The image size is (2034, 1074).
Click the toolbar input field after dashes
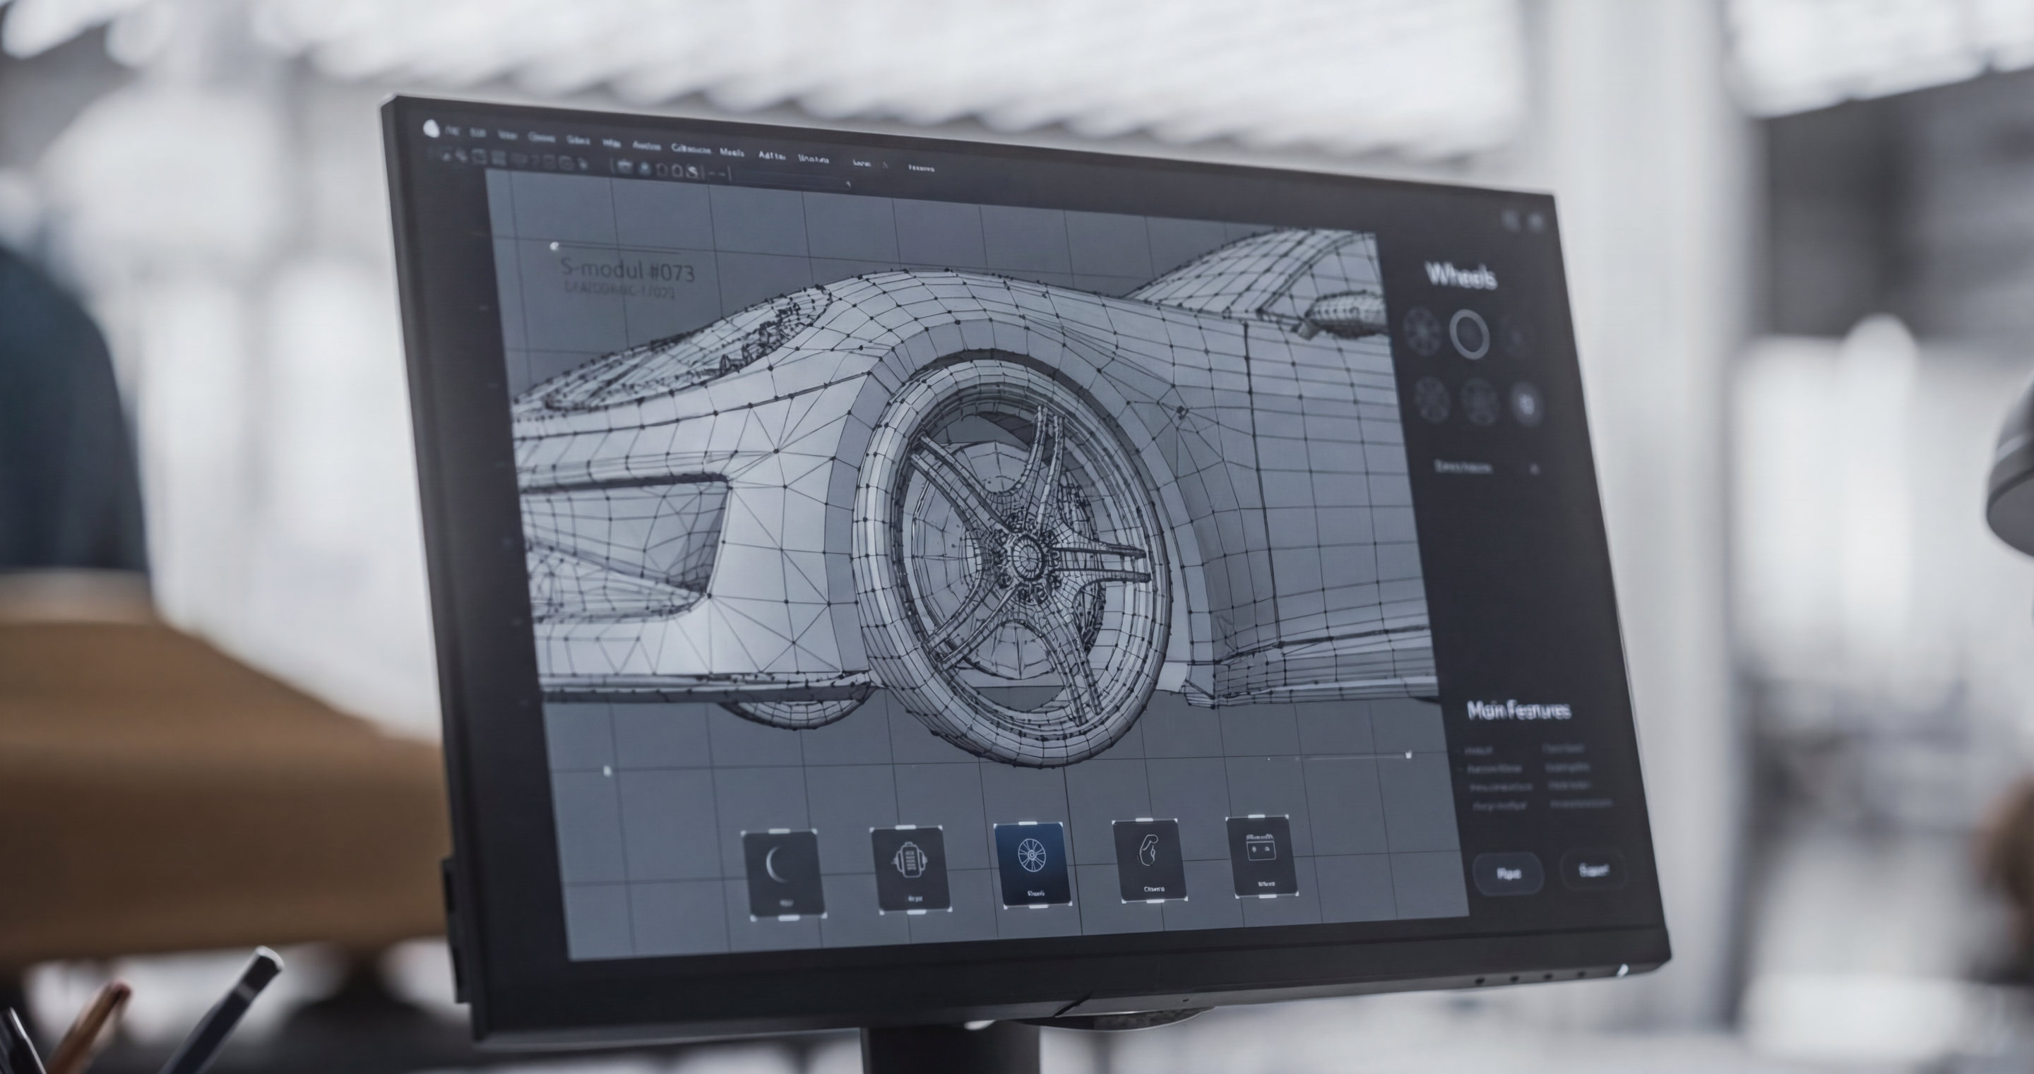790,179
